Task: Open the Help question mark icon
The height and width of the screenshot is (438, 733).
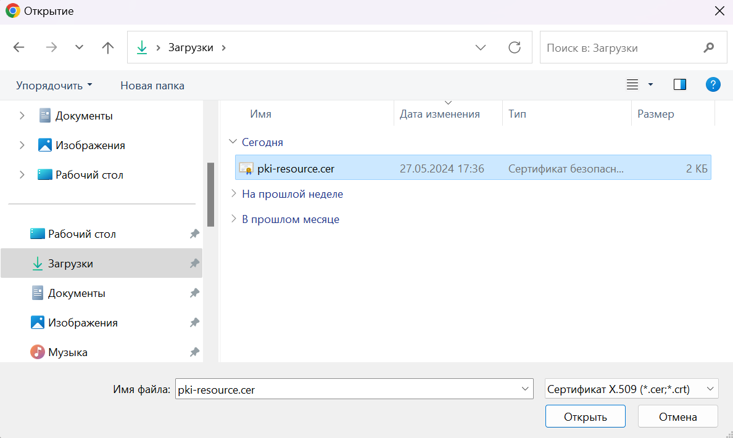Action: 713,85
